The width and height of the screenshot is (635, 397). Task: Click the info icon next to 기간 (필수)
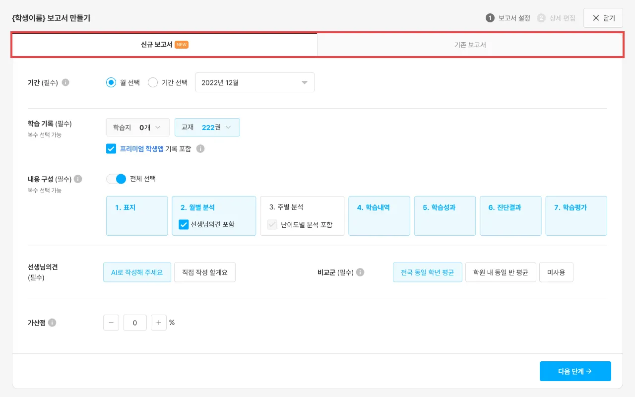coord(65,82)
